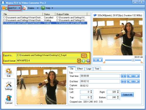Increase the Right crop value
This screenshot has height=110, width=146.
click(x=118, y=91)
